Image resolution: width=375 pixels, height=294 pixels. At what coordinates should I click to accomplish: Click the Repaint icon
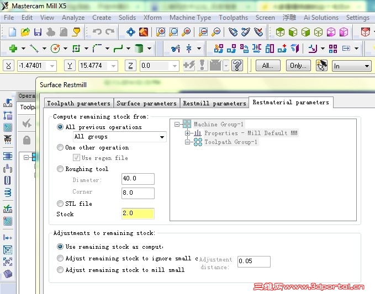pyautogui.click(x=144, y=32)
